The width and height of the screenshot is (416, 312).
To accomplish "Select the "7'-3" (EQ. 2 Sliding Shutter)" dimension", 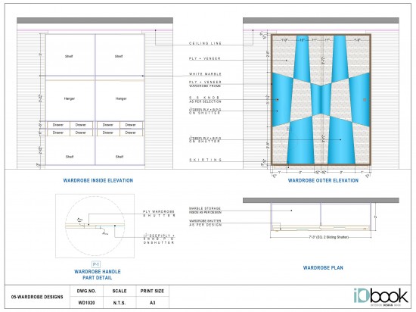I will click(328, 237).
